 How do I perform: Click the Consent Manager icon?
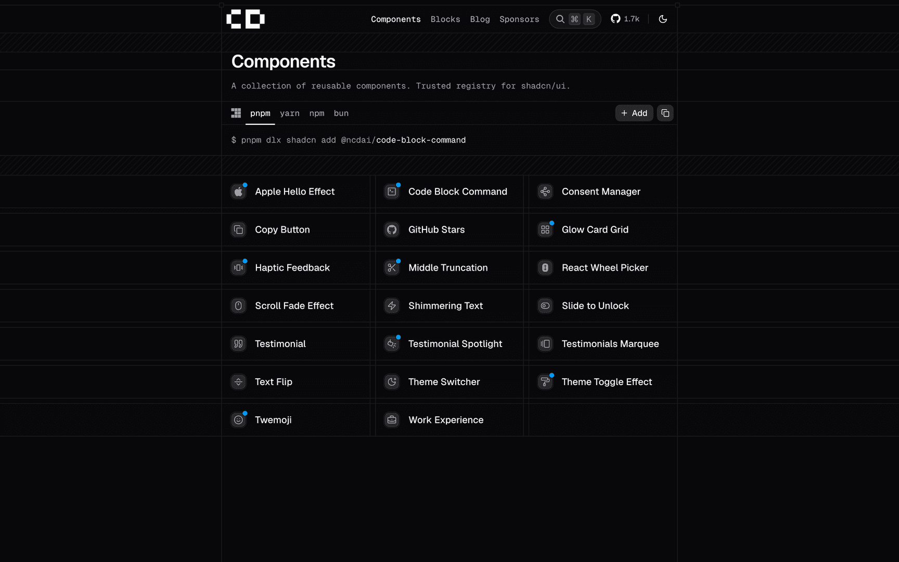545,191
